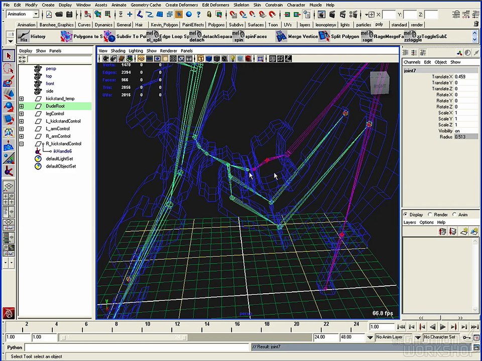This screenshot has width=482, height=361.
Task: Pick the Lasso Select tool
Action: pos(9,69)
